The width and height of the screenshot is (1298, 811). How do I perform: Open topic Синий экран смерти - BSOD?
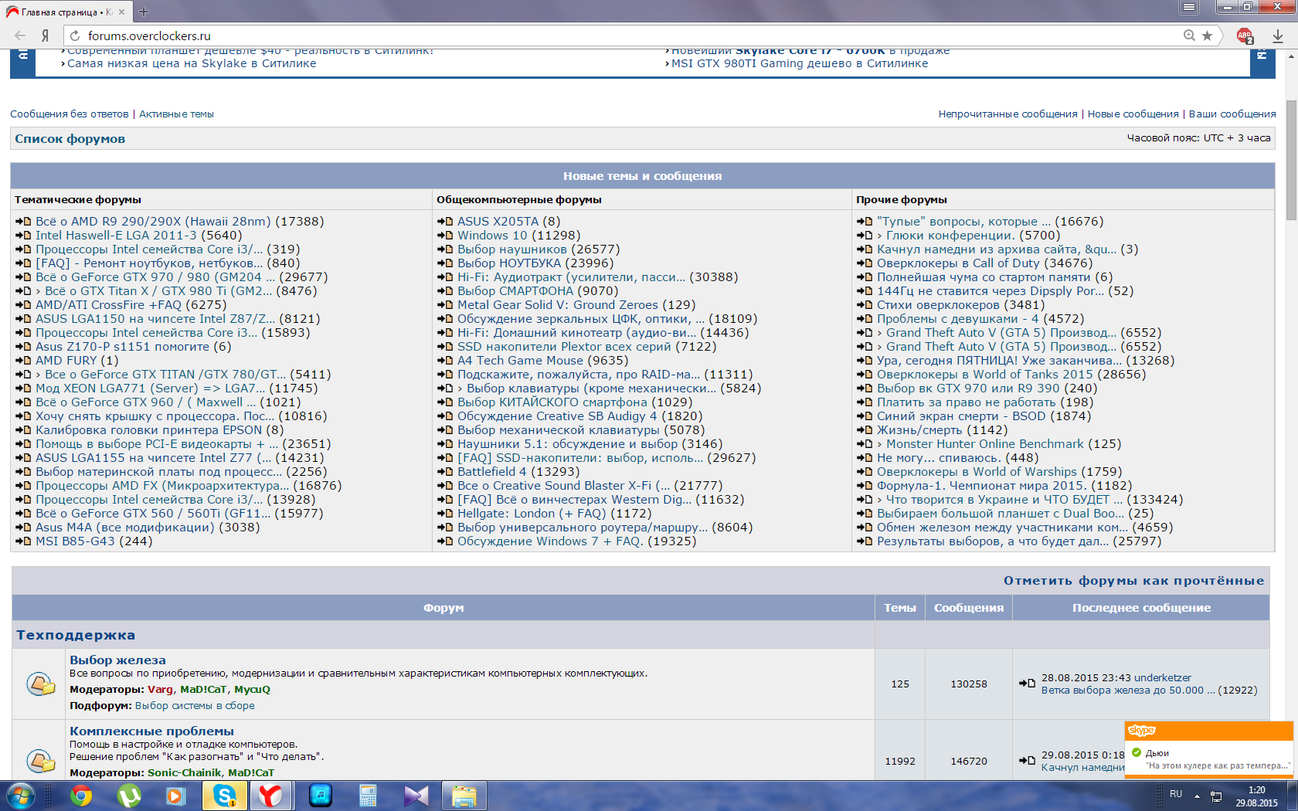961,416
